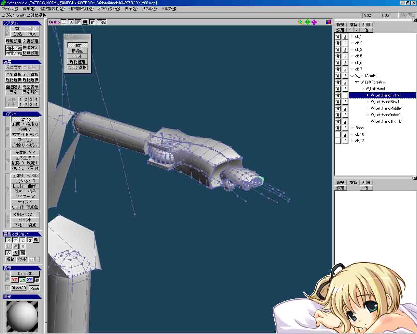Open the ファイル(F) menu

pyautogui.click(x=10, y=9)
